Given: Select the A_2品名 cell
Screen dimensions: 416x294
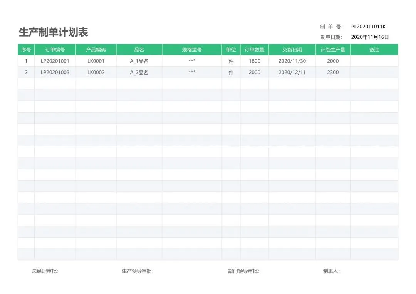Looking at the screenshot, I should [x=139, y=73].
